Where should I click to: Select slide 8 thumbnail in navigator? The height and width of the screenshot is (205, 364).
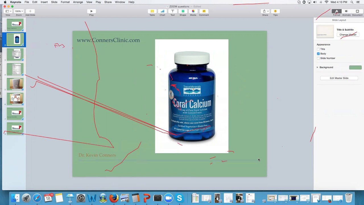[15, 128]
